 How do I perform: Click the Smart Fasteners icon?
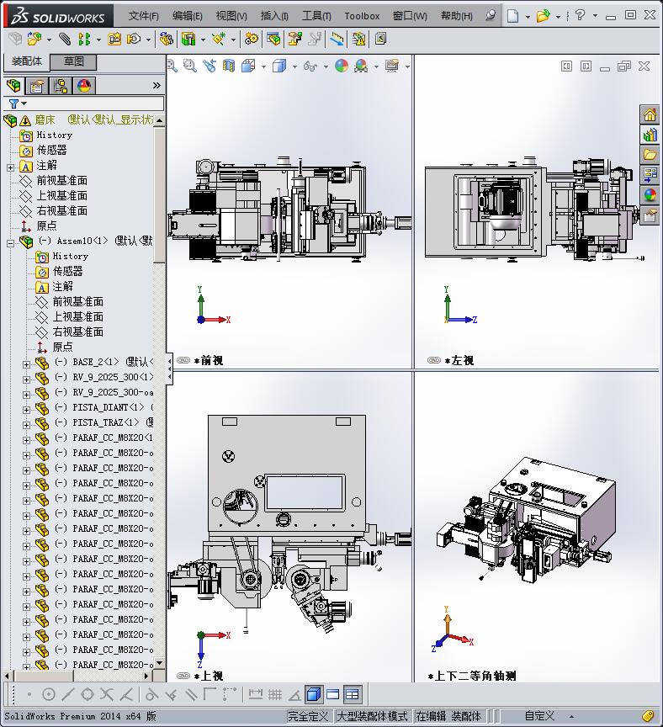pos(114,39)
